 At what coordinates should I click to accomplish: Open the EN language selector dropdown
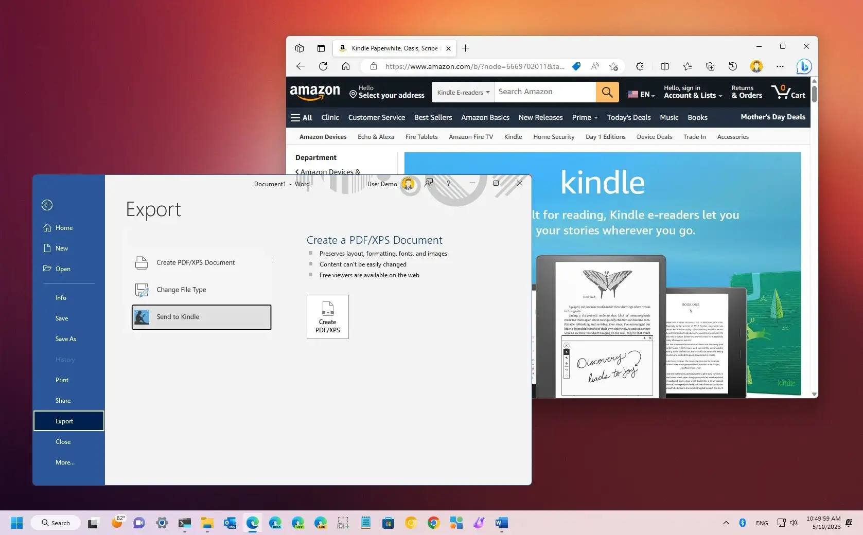click(640, 94)
